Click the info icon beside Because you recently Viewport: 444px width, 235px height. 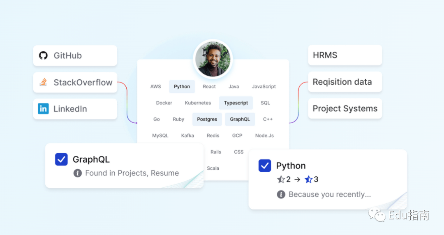pyautogui.click(x=281, y=194)
